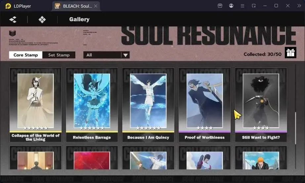Click the Still Want to Fight? name label
Image resolution: width=305 pixels, height=183 pixels.
coord(261,137)
